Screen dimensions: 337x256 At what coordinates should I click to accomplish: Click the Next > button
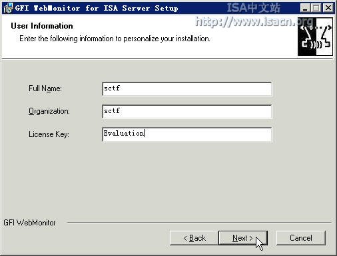(243, 238)
